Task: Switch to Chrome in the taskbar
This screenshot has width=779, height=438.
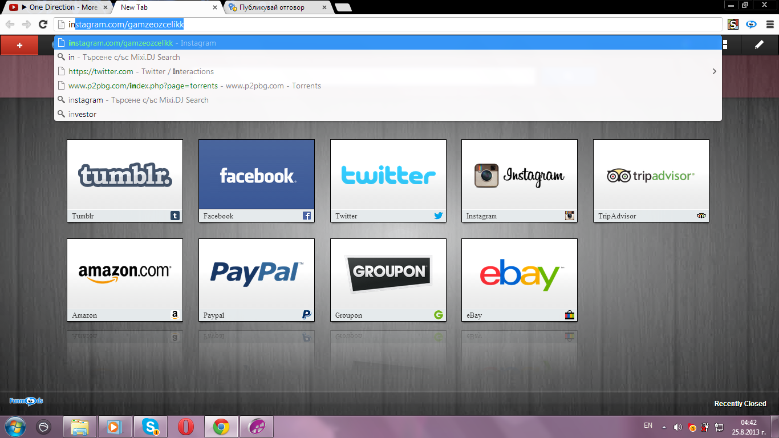Action: click(x=221, y=427)
